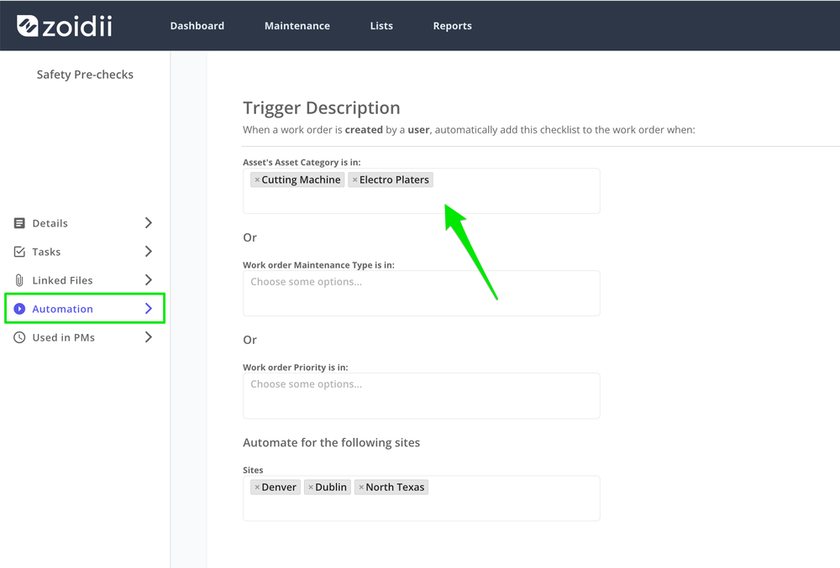Click the Dublin tag label

click(331, 487)
